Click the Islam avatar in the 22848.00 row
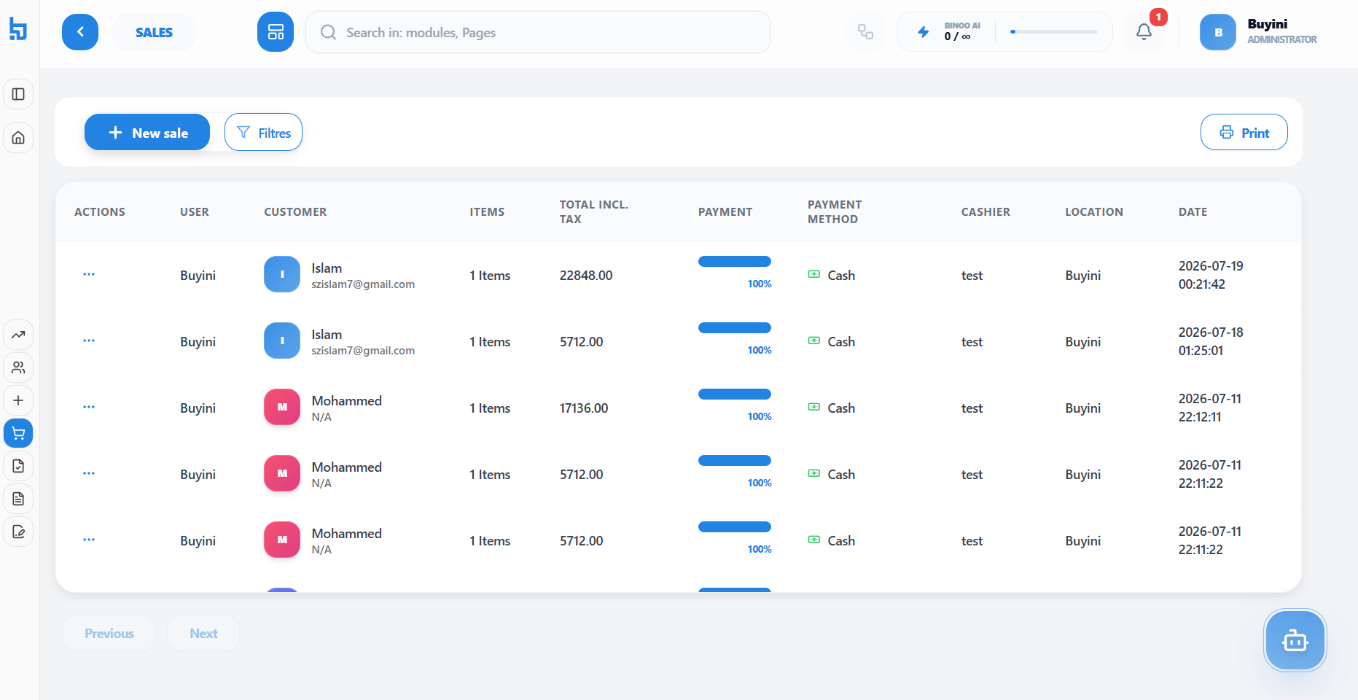 coord(282,274)
